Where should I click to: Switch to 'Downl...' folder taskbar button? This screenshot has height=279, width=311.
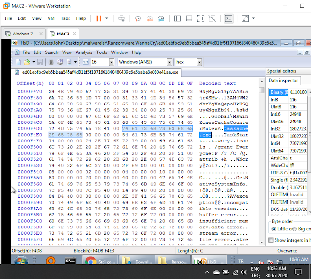click(137, 260)
